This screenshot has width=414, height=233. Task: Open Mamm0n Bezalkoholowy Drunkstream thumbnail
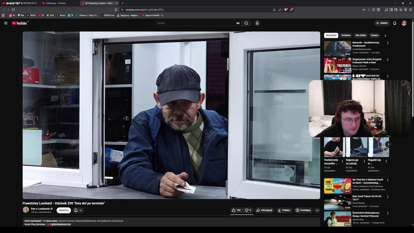tap(338, 49)
